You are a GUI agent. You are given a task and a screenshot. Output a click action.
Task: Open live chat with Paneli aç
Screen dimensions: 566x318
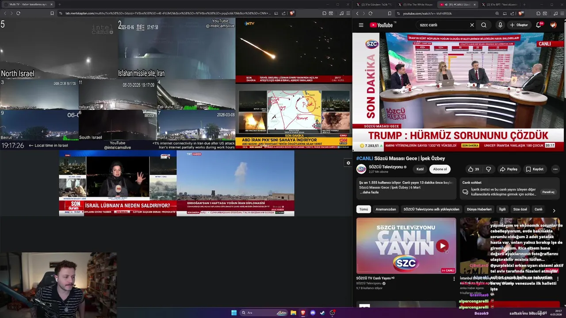[x=548, y=192]
